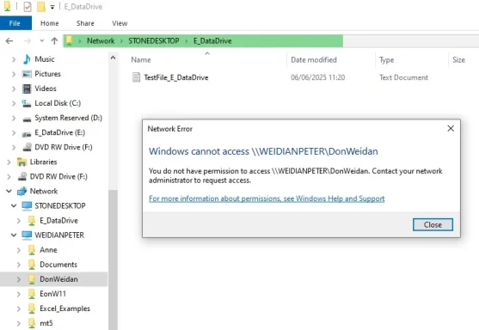Screen dimensions: 479x330
Task: Collapse the STONEDESKTOP tree node
Action: (14, 205)
